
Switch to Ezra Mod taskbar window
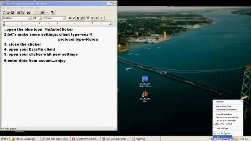[x=55, y=139]
